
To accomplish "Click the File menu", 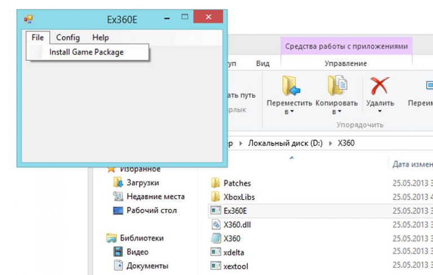I will point(37,38).
